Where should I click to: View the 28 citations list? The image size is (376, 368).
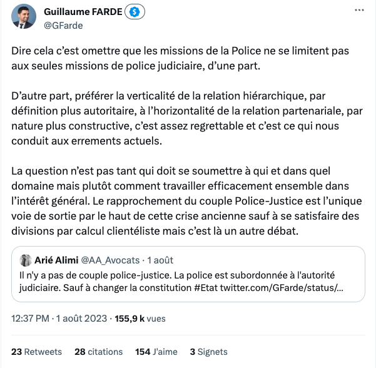(x=98, y=352)
